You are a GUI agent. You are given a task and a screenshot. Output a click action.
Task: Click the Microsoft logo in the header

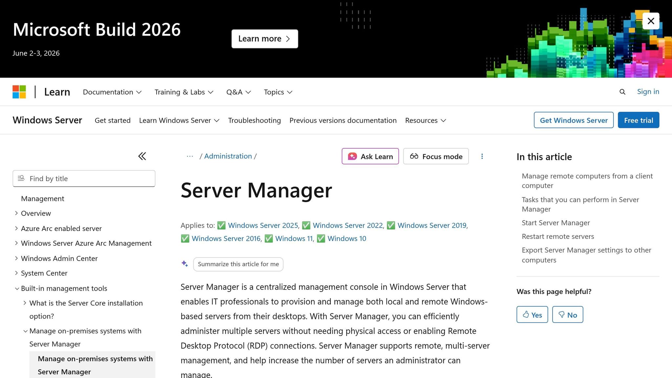19,92
